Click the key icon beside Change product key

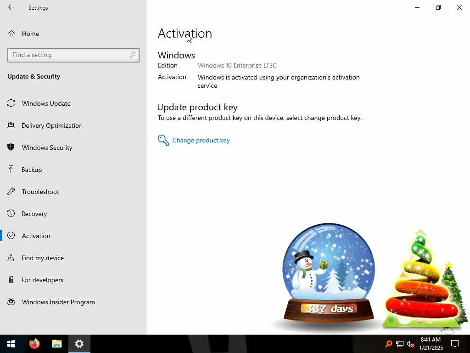163,140
